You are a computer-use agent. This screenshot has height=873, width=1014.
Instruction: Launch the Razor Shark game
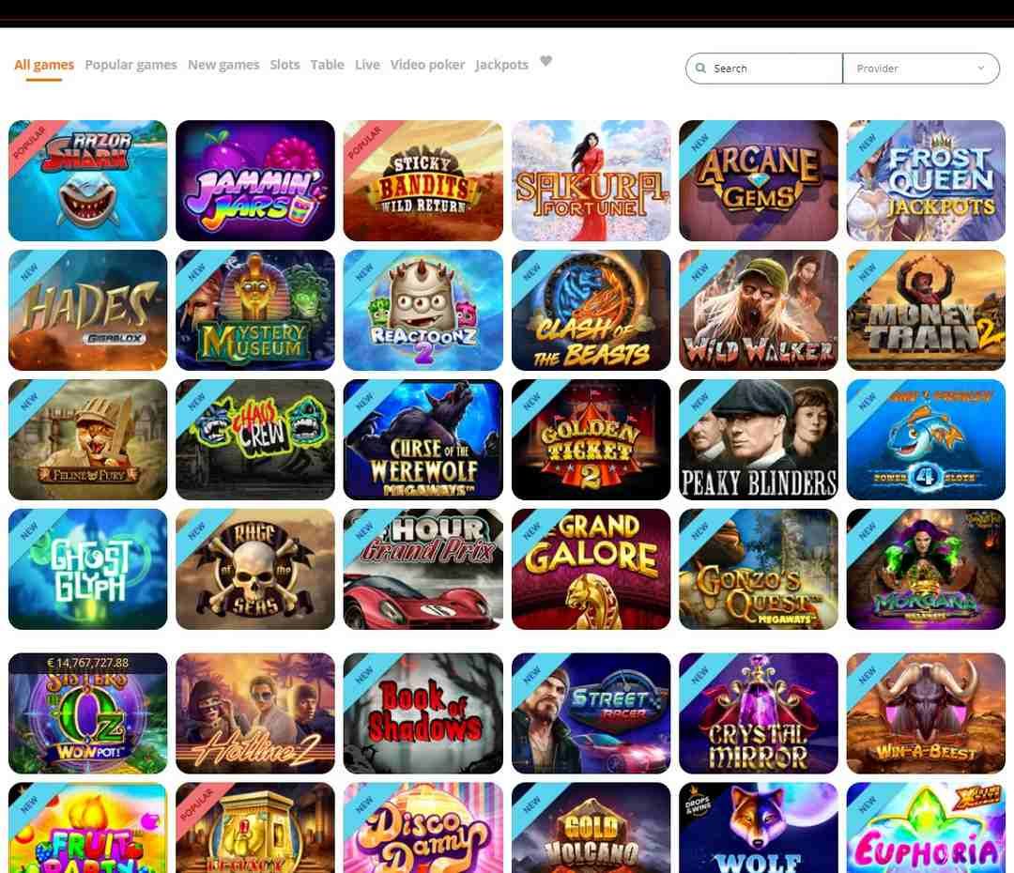tap(88, 180)
